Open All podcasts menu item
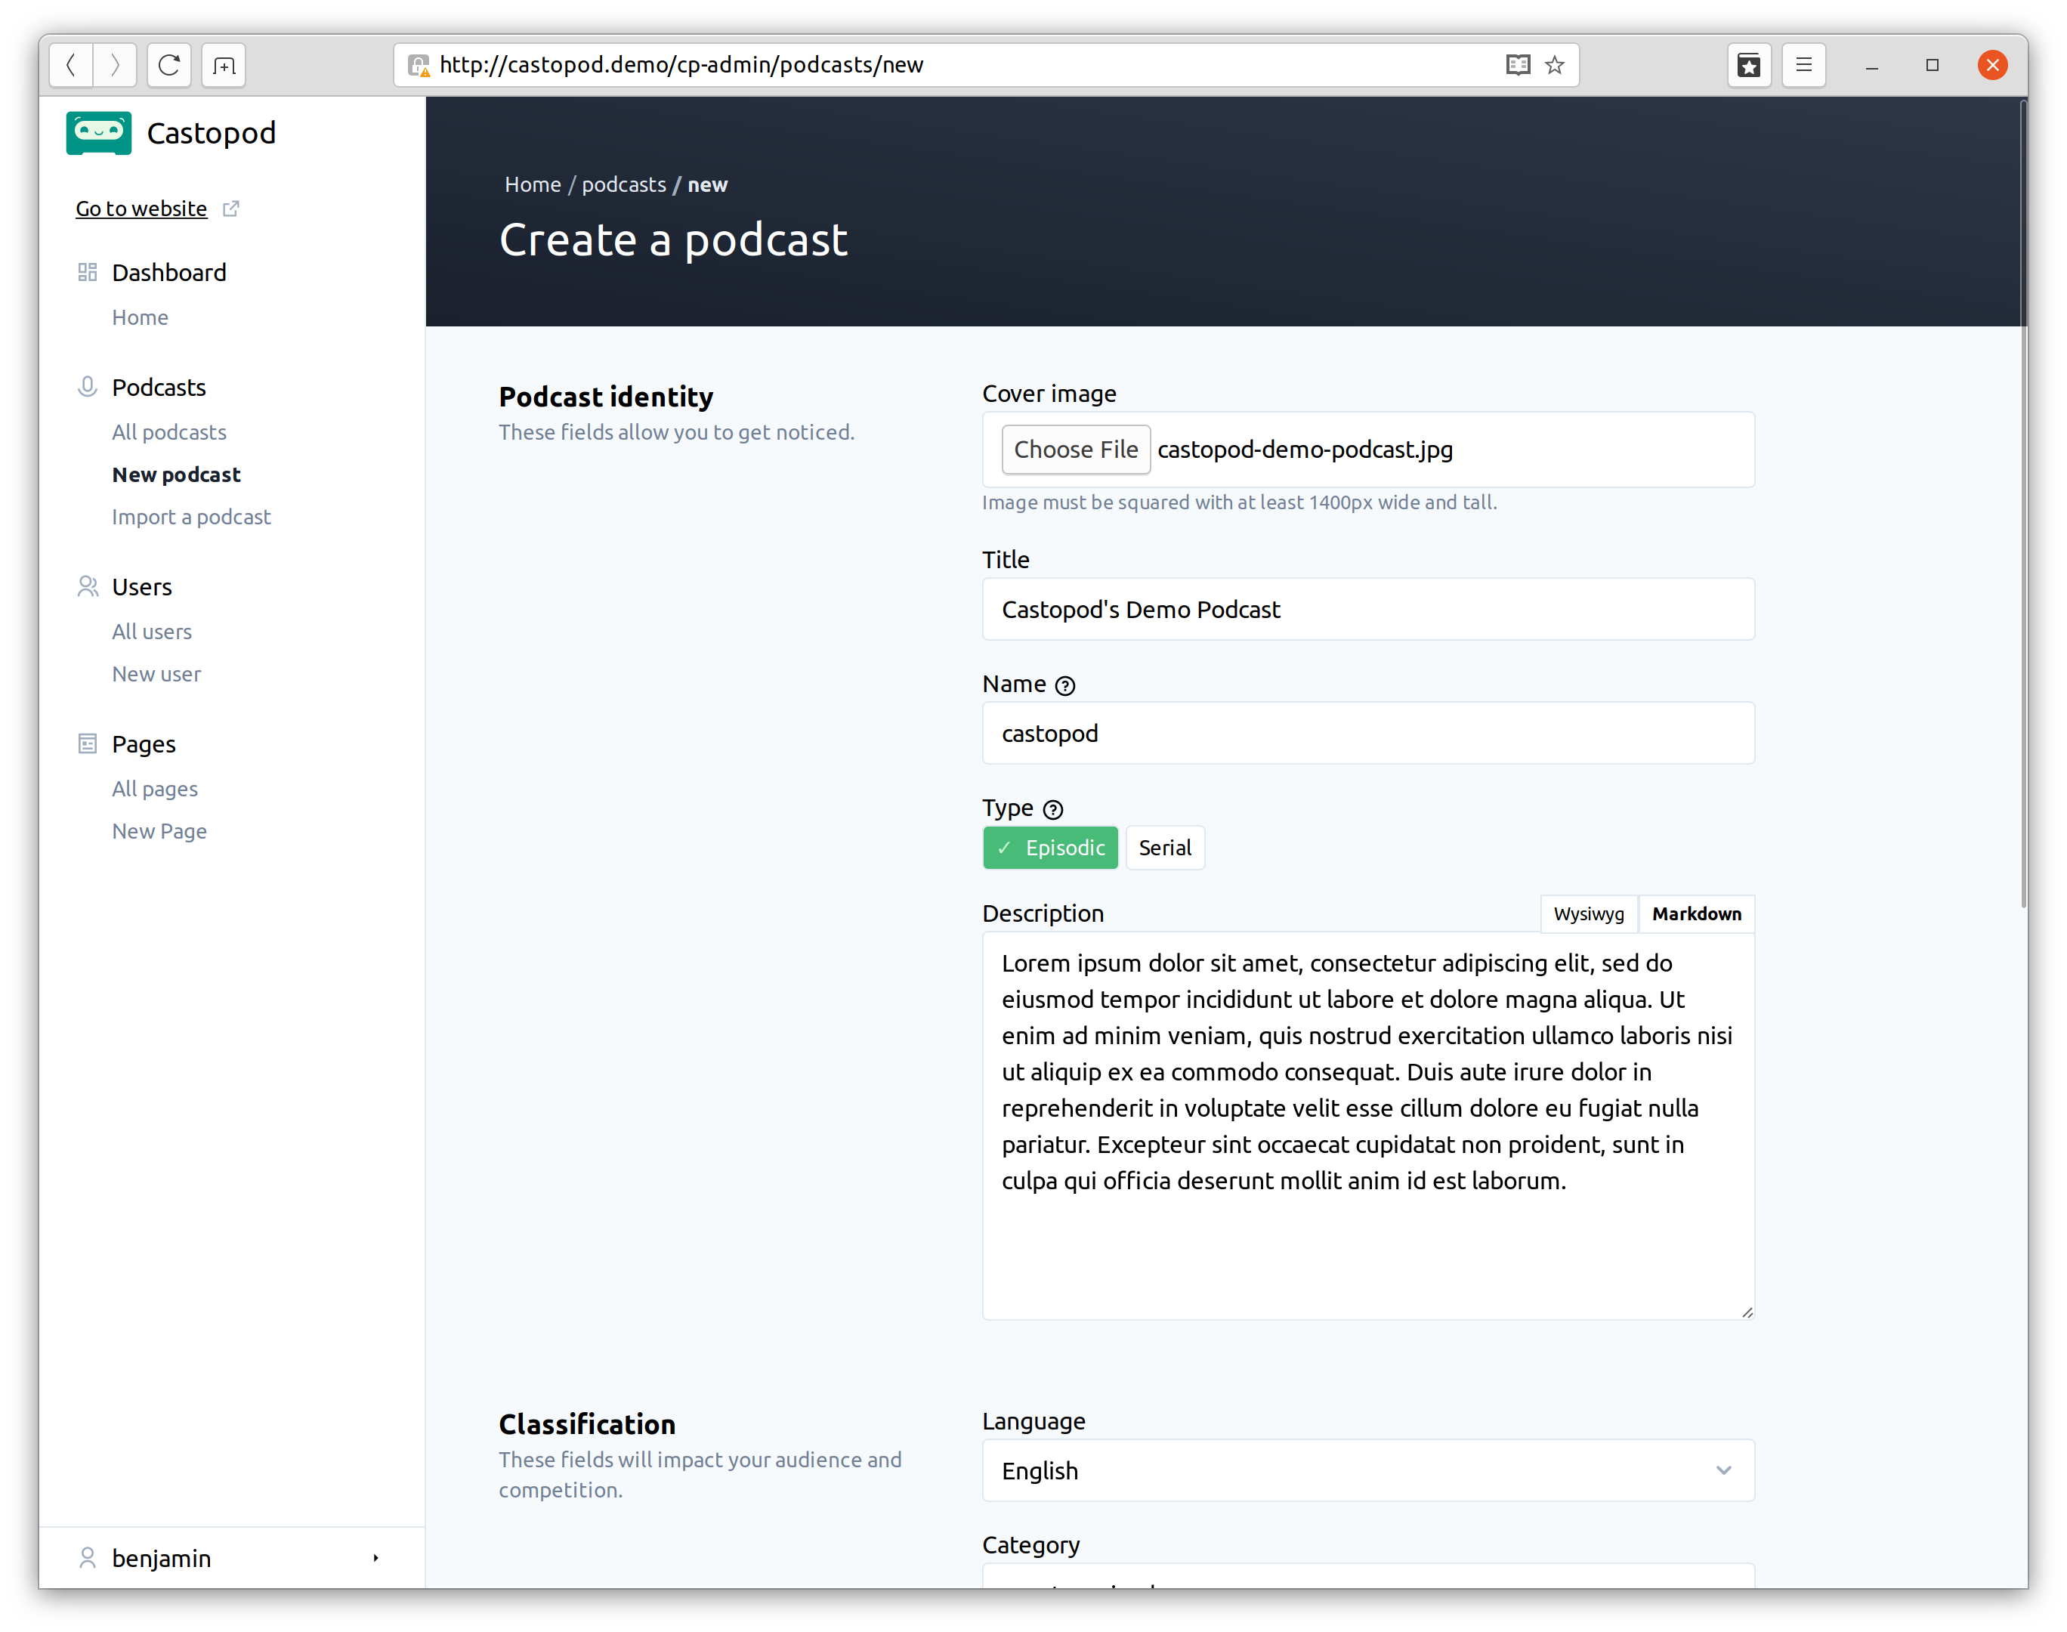 pos(168,431)
